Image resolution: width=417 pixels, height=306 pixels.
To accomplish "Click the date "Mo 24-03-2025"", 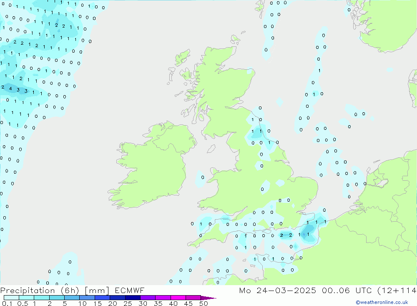I will [x=278, y=291].
